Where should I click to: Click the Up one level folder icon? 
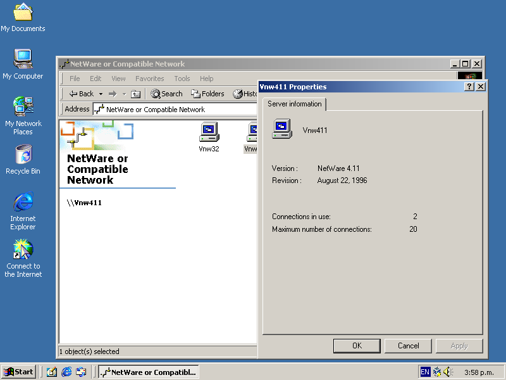pos(135,94)
